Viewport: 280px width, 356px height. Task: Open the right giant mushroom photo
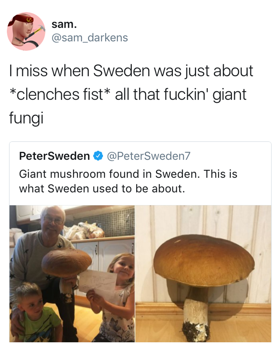(x=203, y=274)
